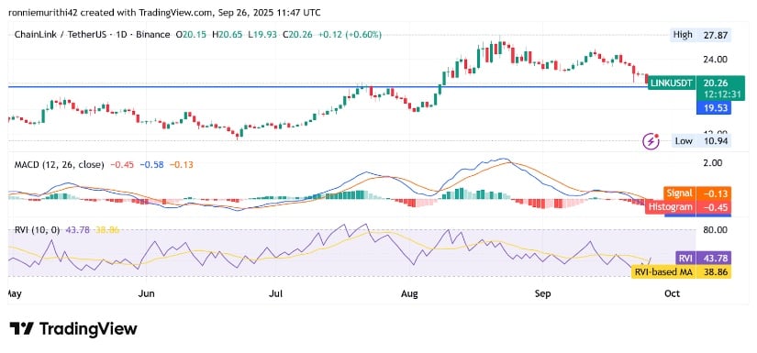Click the red Histogram label tag
Screen dimensions: 757x353
click(671, 207)
